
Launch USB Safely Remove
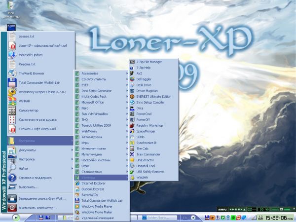(x=149, y=171)
